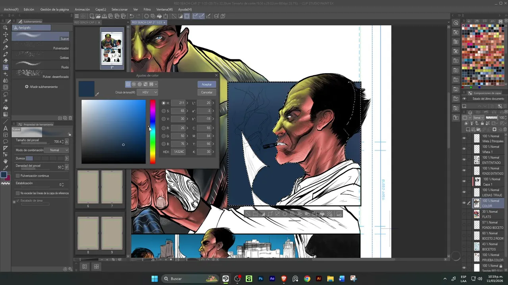
Task: Open Clip Studio Paint from taskbar
Action: [x=226, y=279]
